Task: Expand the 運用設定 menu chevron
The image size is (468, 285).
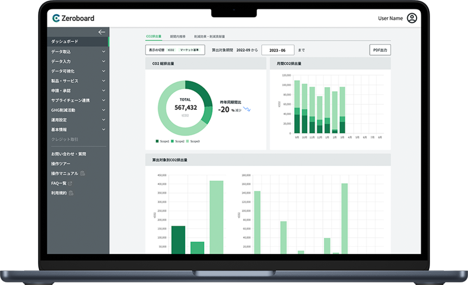Action: click(x=104, y=120)
